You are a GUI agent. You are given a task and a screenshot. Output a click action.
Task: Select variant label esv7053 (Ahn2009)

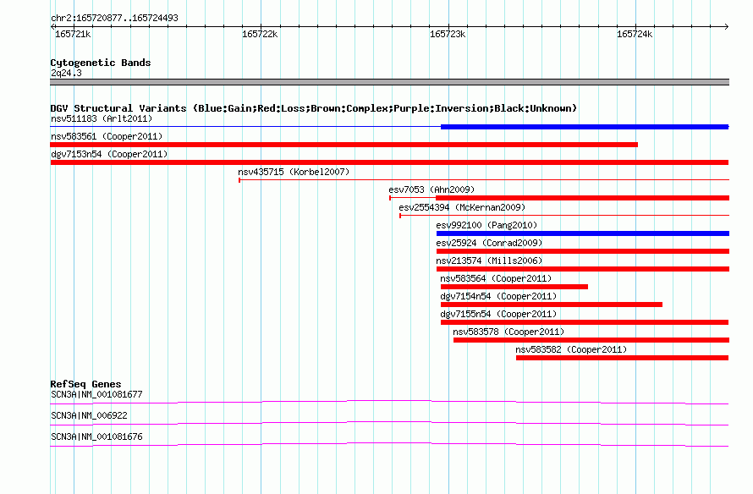431,189
